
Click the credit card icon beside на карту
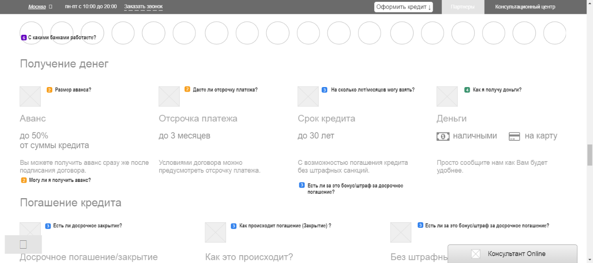click(514, 137)
